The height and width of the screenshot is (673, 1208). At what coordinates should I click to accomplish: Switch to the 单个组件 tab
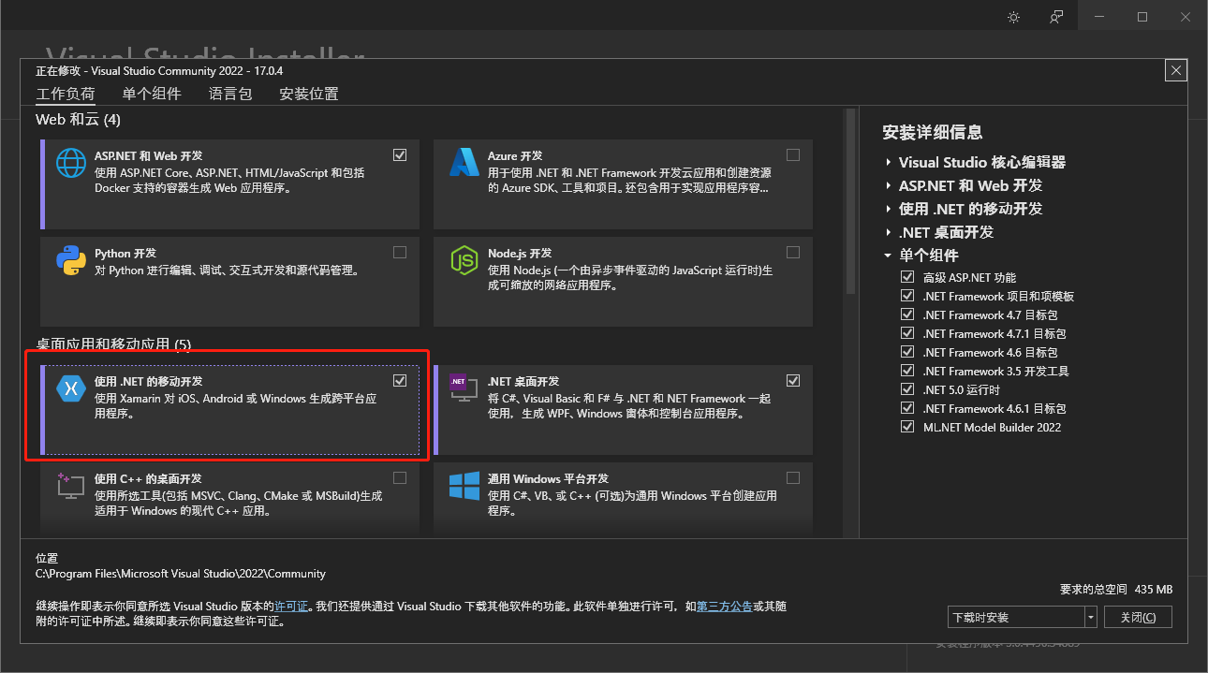coord(152,94)
